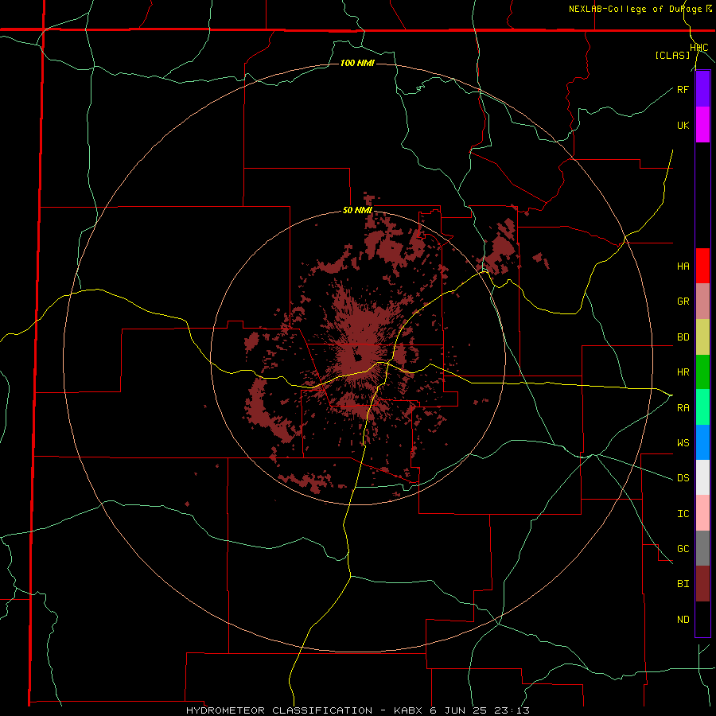Click the HA red legend swatch
This screenshot has height=716, width=716.
pos(702,266)
